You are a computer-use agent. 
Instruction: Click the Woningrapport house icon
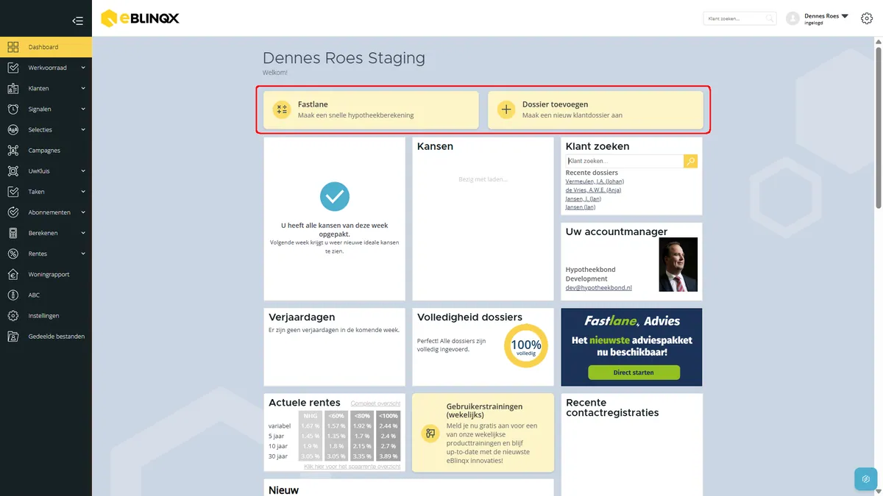pos(13,274)
